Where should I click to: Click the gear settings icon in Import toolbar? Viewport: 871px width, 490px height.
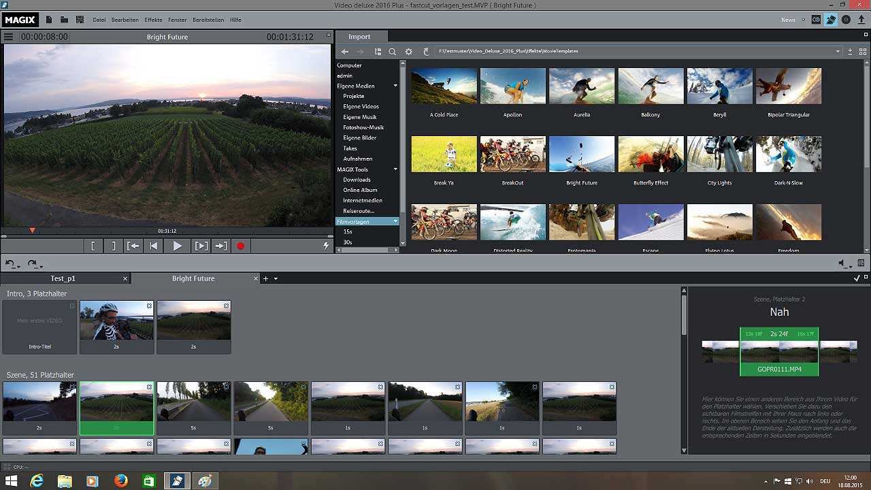(409, 52)
